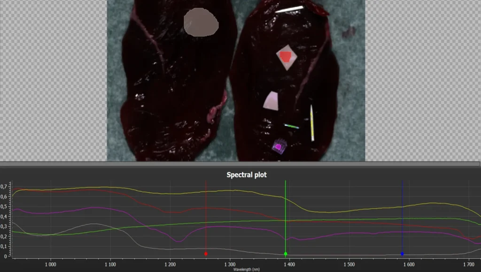Screen dimensions: 481x272
Task: Click the magenta square selection on the sample
Action: point(278,147)
